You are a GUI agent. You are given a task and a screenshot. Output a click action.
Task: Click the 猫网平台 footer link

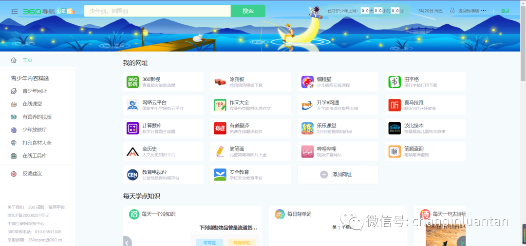tap(56, 207)
